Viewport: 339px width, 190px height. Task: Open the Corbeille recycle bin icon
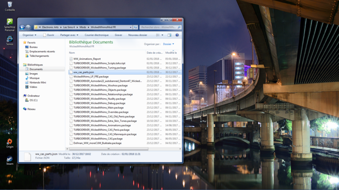(x=10, y=6)
